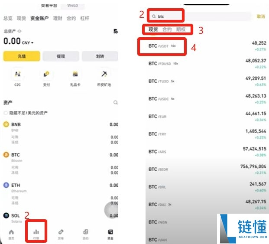Tap the BTC coin icon in assets
The height and width of the screenshot is (244, 269).
6,155
